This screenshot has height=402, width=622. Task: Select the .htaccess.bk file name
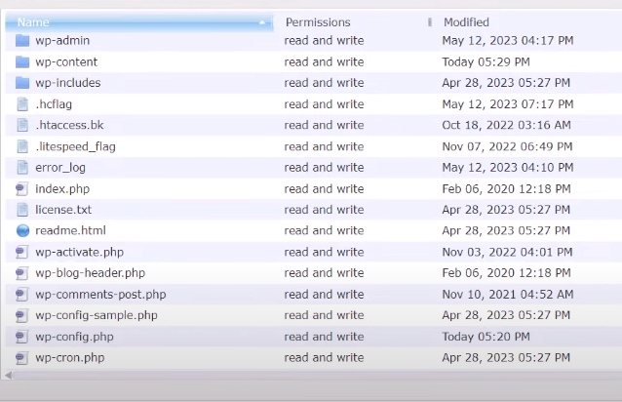pyautogui.click(x=69, y=126)
